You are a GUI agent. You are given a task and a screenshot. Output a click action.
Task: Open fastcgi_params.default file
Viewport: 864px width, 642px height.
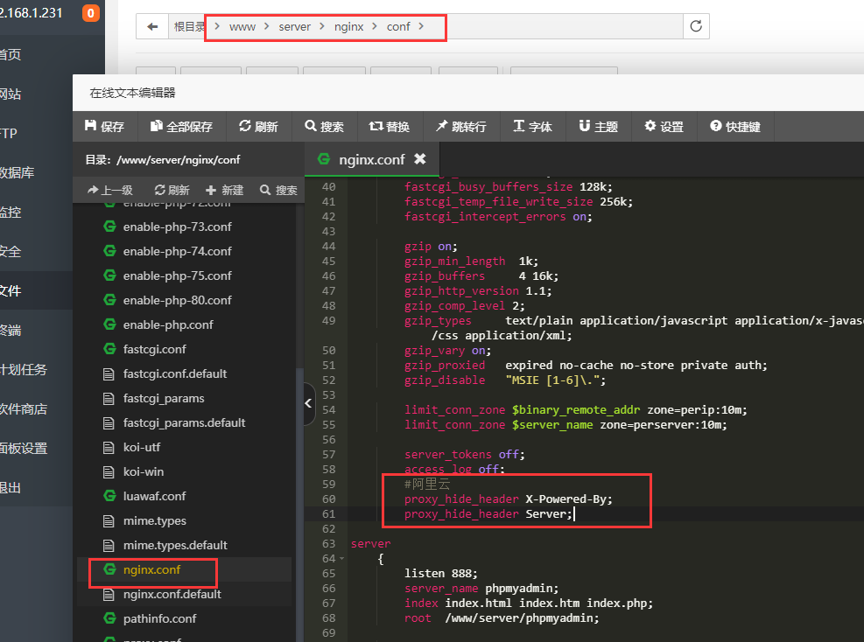pyautogui.click(x=184, y=422)
